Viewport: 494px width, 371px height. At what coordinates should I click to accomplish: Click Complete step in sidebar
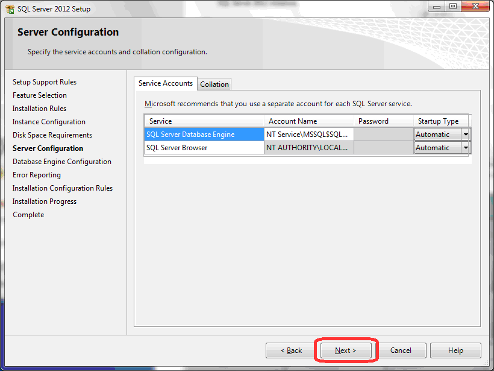coord(28,215)
